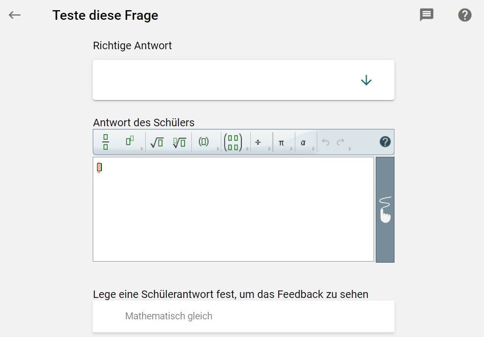484x337 pixels.
Task: Insert an nth root template
Action: 179,142
